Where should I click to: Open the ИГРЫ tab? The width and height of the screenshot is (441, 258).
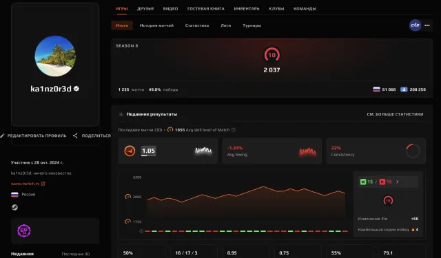click(121, 9)
